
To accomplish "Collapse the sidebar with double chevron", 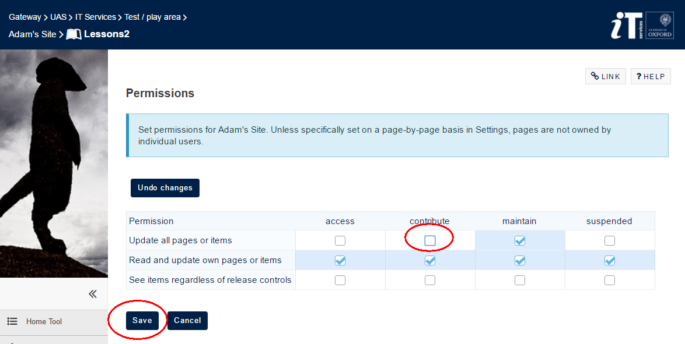I will [93, 294].
